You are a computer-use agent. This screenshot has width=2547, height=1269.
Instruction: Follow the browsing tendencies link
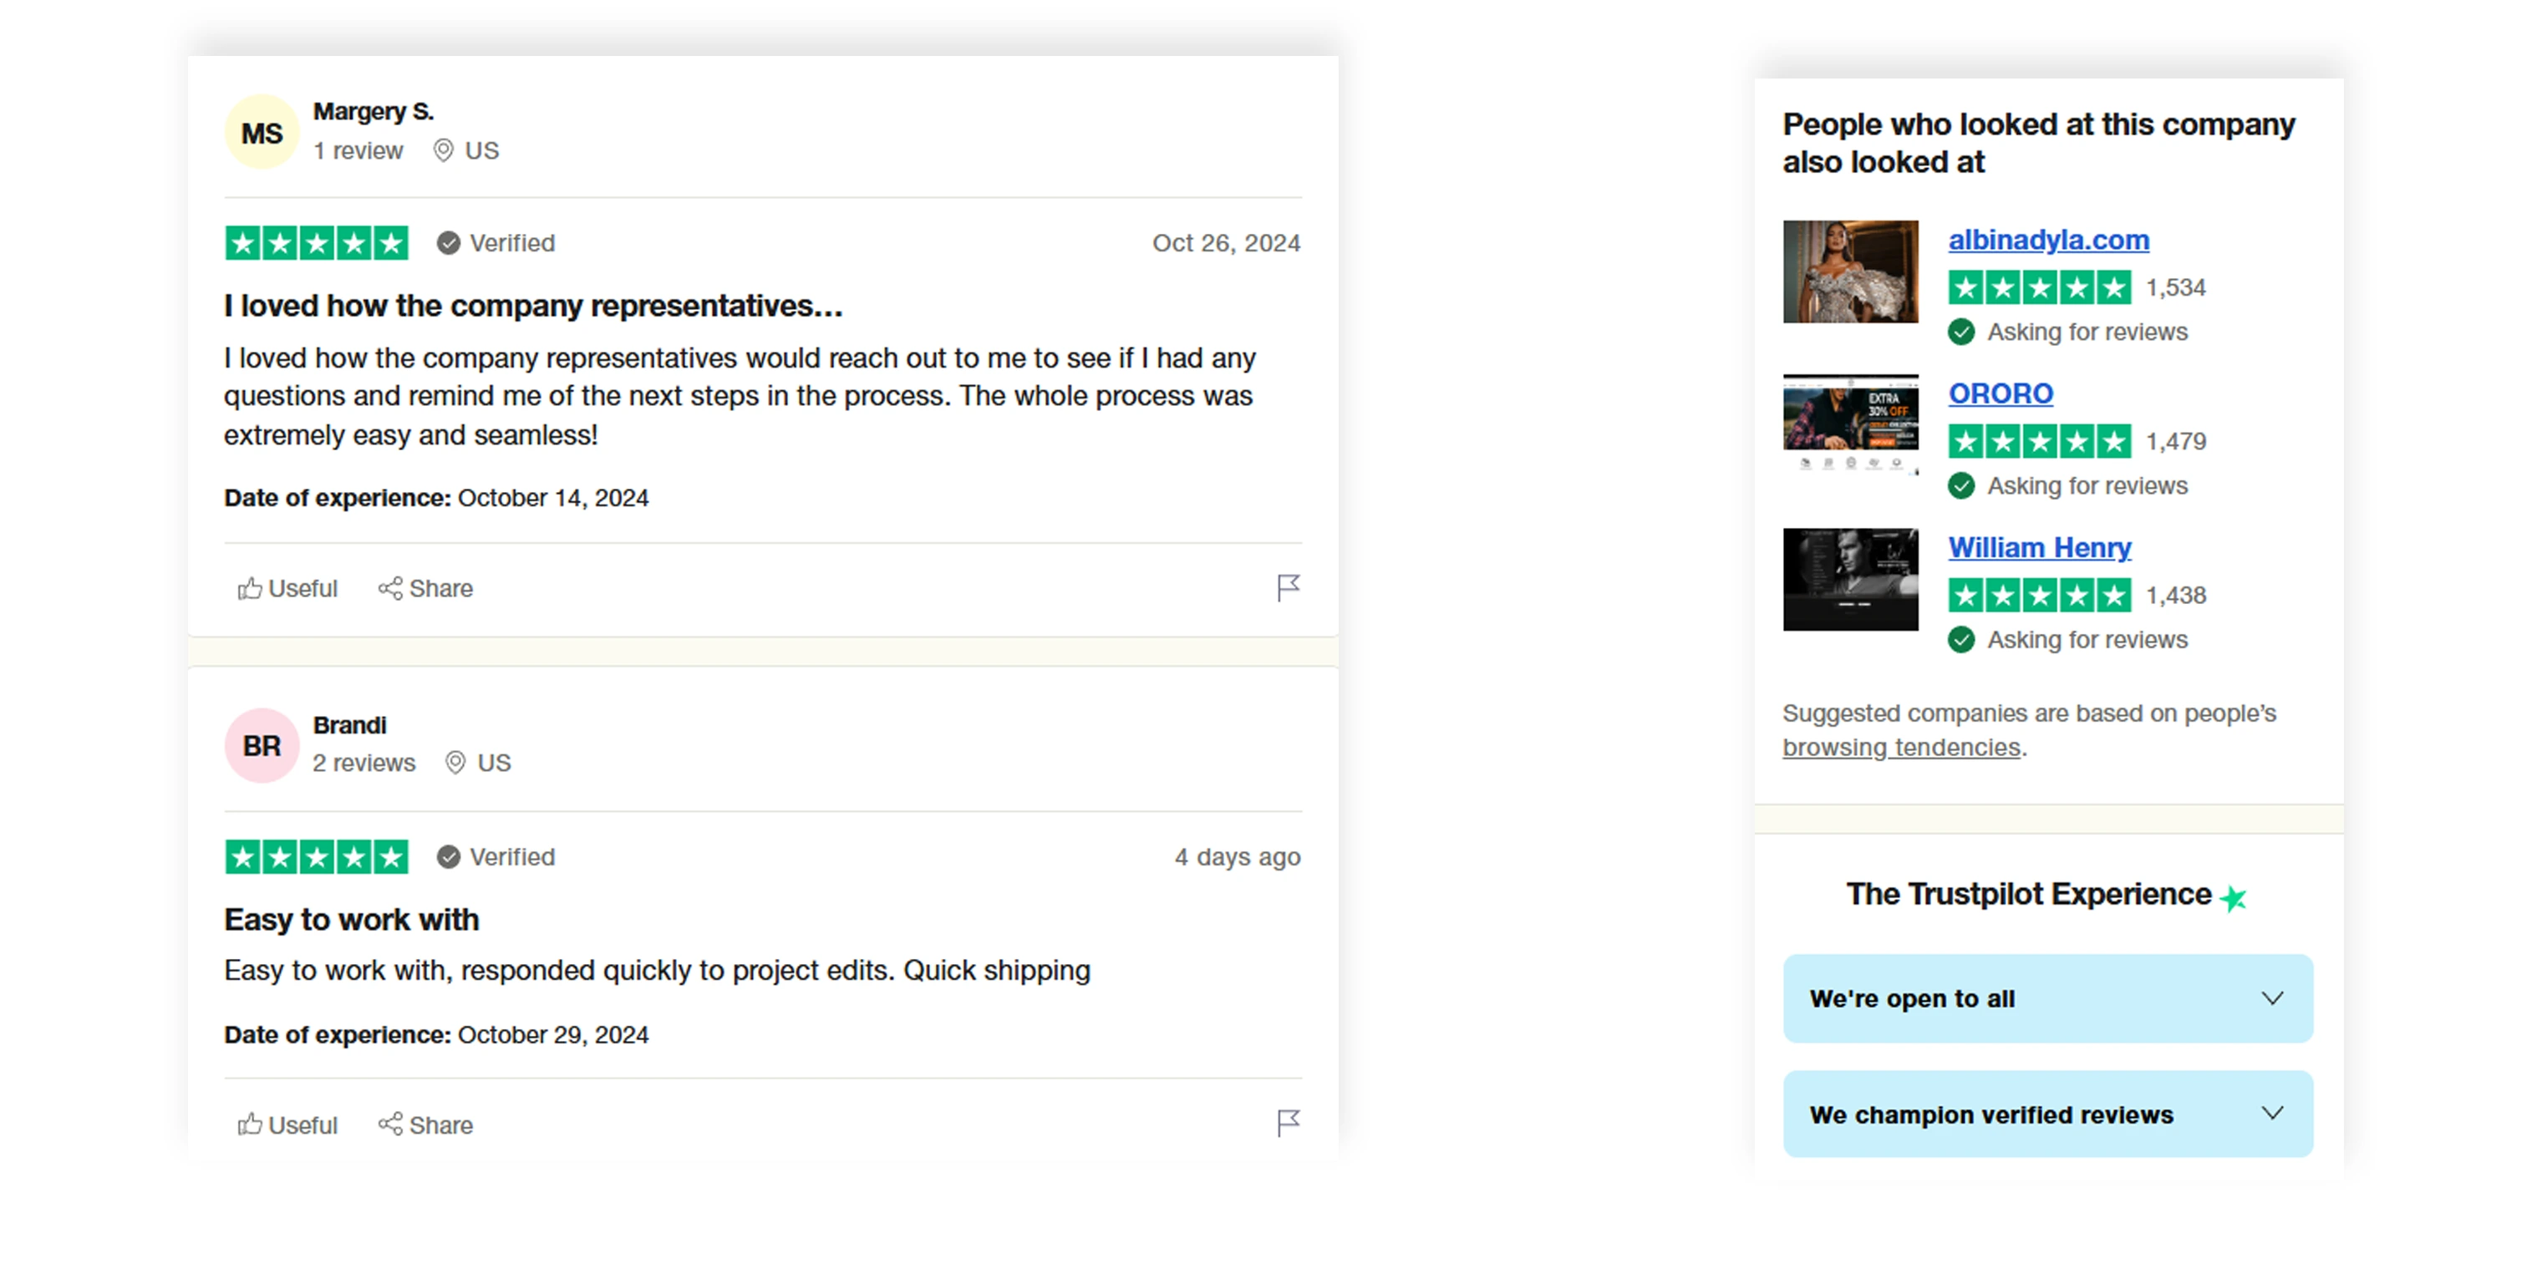[x=1900, y=747]
